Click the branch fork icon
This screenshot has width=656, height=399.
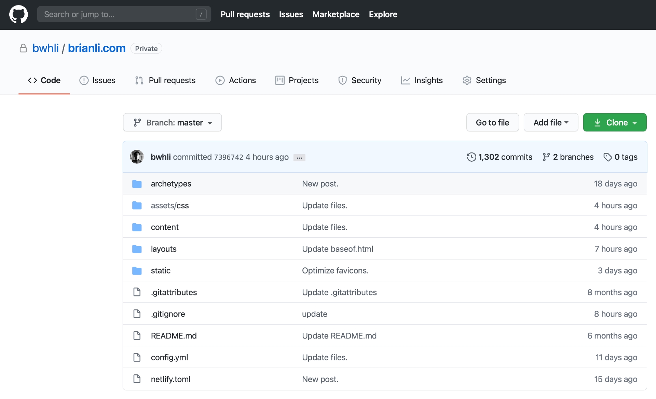tap(545, 157)
